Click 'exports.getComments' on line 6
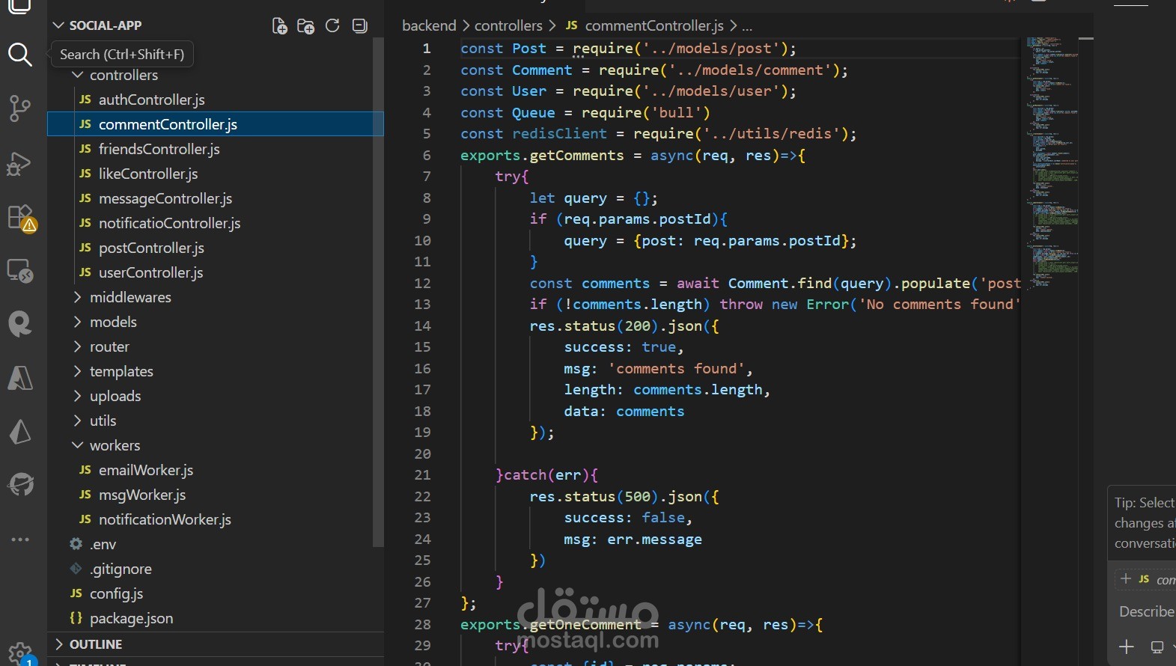This screenshot has height=666, width=1176. pos(542,156)
